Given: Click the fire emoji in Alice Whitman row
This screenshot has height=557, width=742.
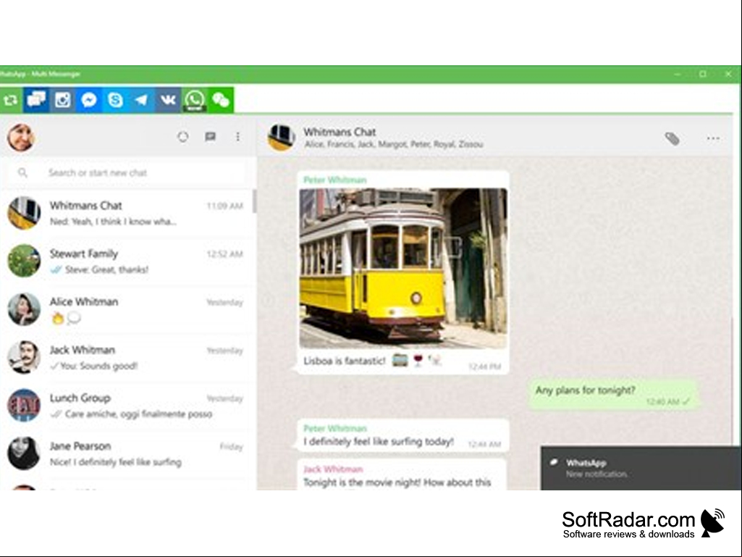Looking at the screenshot, I should point(58,318).
